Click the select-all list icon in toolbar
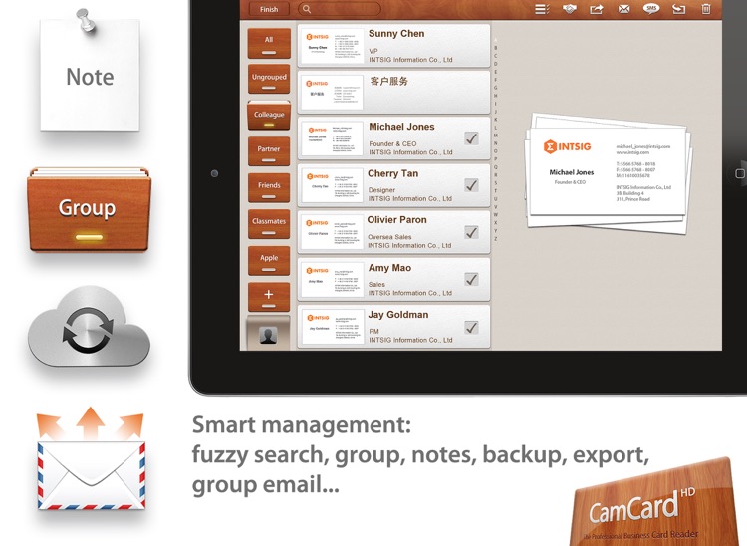Viewport: 747px width, 546px height. point(542,9)
